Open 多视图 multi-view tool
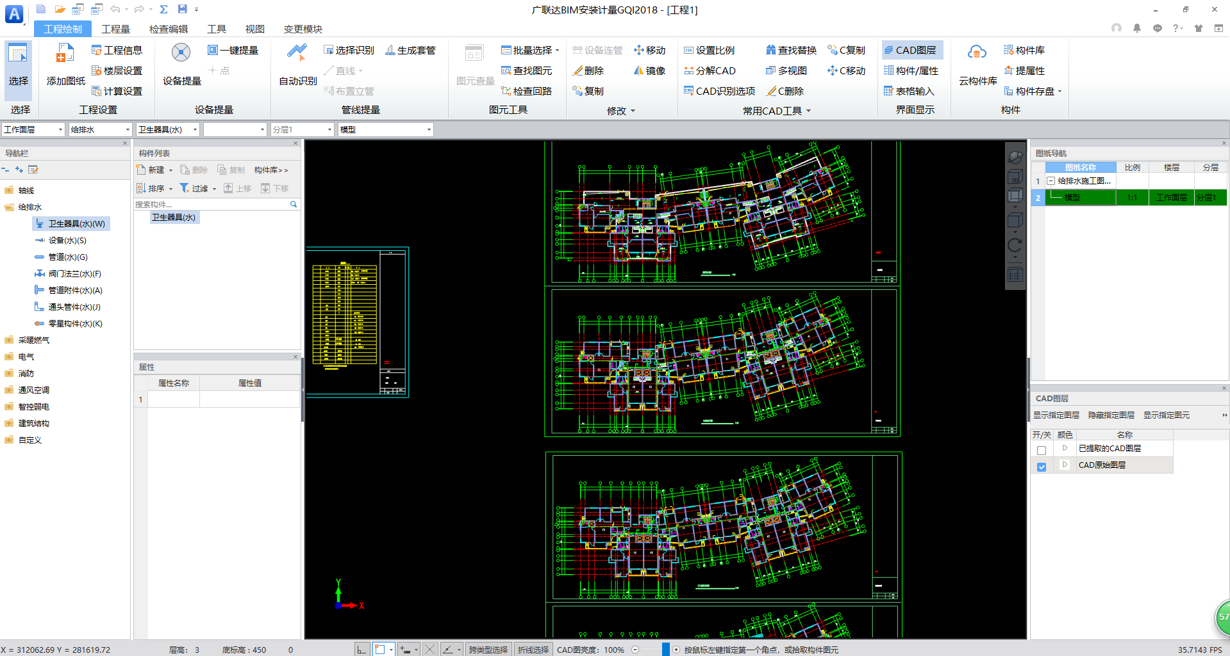The width and height of the screenshot is (1230, 656). tap(786, 70)
